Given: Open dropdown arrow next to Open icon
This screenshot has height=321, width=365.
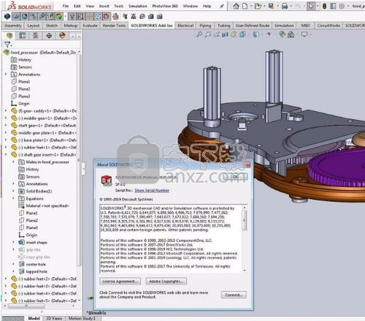Looking at the screenshot, I should [264, 6].
